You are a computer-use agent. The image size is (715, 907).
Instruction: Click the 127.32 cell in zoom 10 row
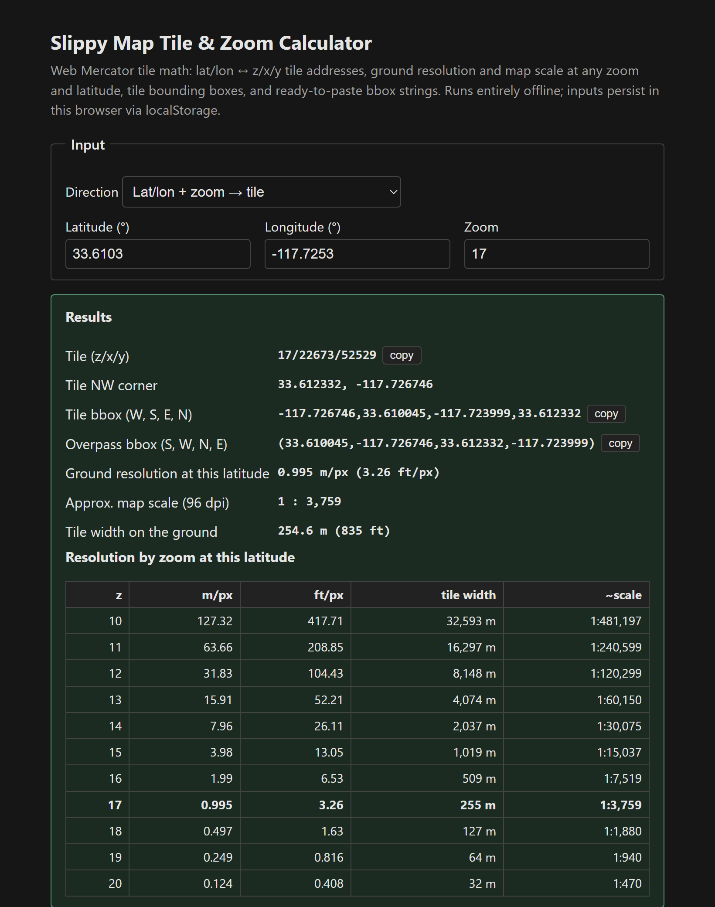click(184, 621)
